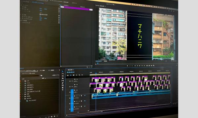The image size is (198, 118).
Task: Open timeline display settings wrench
Action: coord(79,75)
